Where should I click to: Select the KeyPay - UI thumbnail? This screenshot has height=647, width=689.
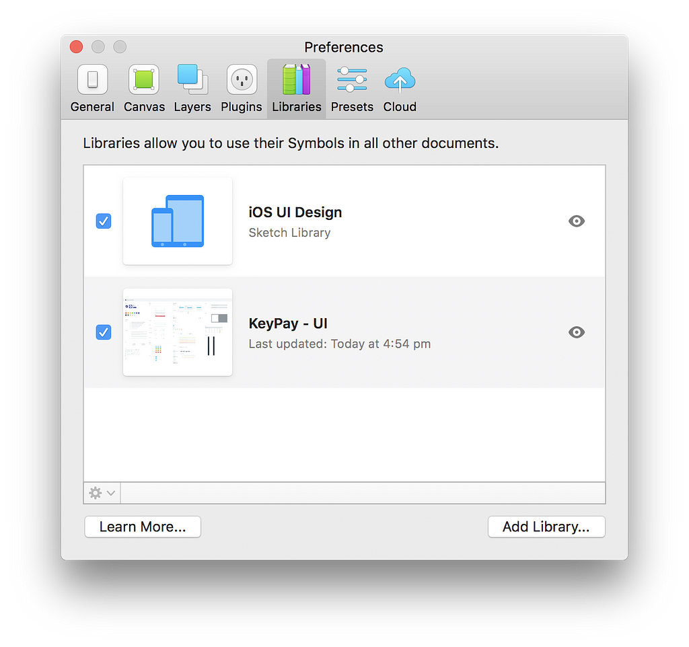click(x=178, y=332)
